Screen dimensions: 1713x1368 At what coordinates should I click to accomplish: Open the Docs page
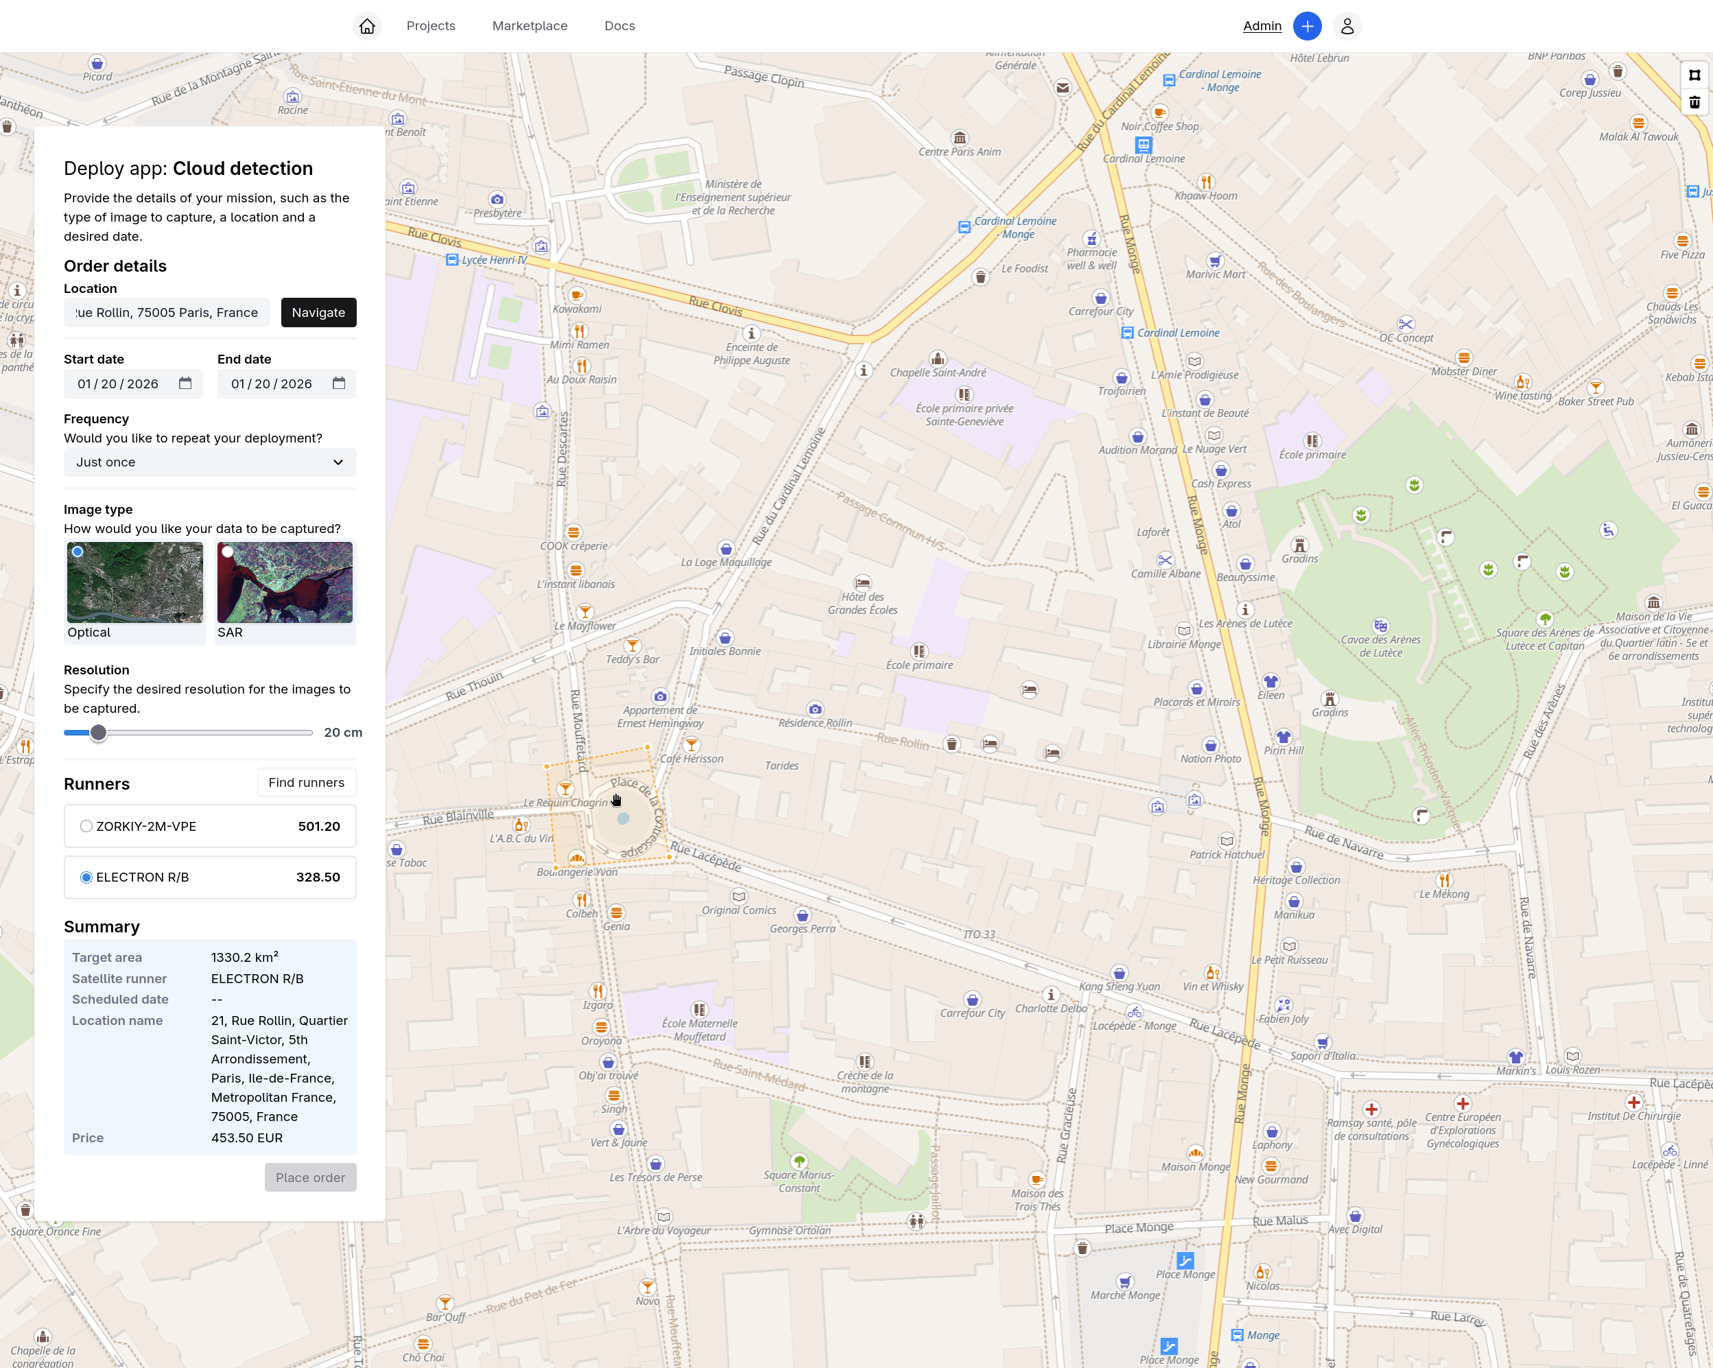click(x=619, y=25)
